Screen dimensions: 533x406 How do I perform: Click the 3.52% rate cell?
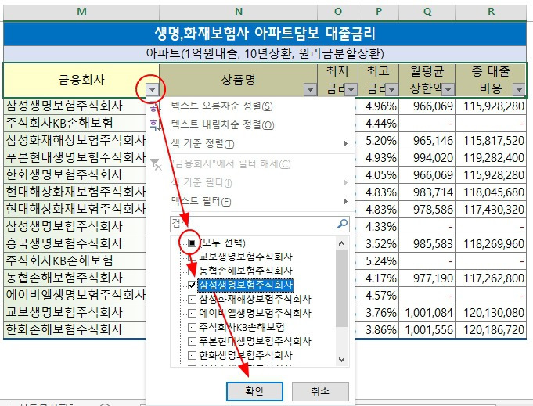378,243
